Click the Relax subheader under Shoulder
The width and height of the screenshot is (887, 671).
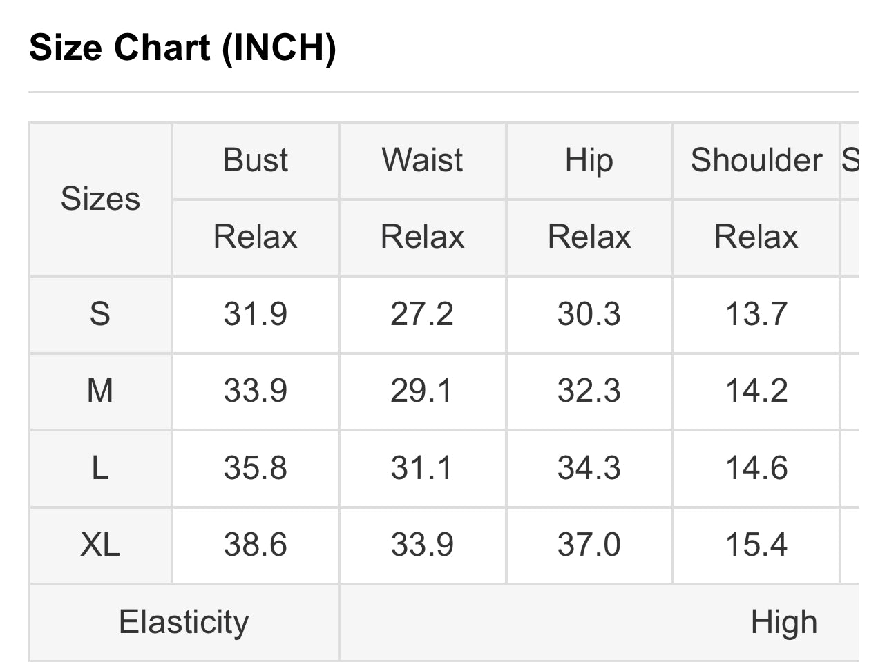click(756, 237)
